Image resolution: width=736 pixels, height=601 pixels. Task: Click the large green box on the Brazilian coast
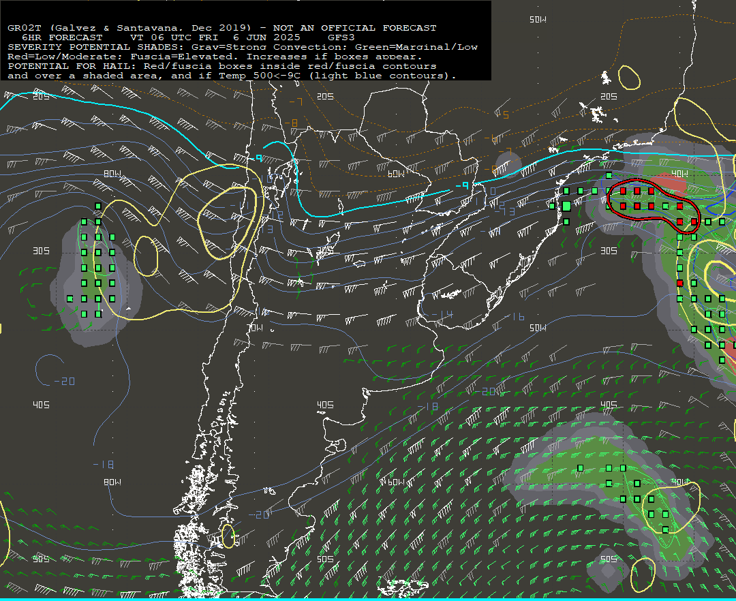pos(566,206)
